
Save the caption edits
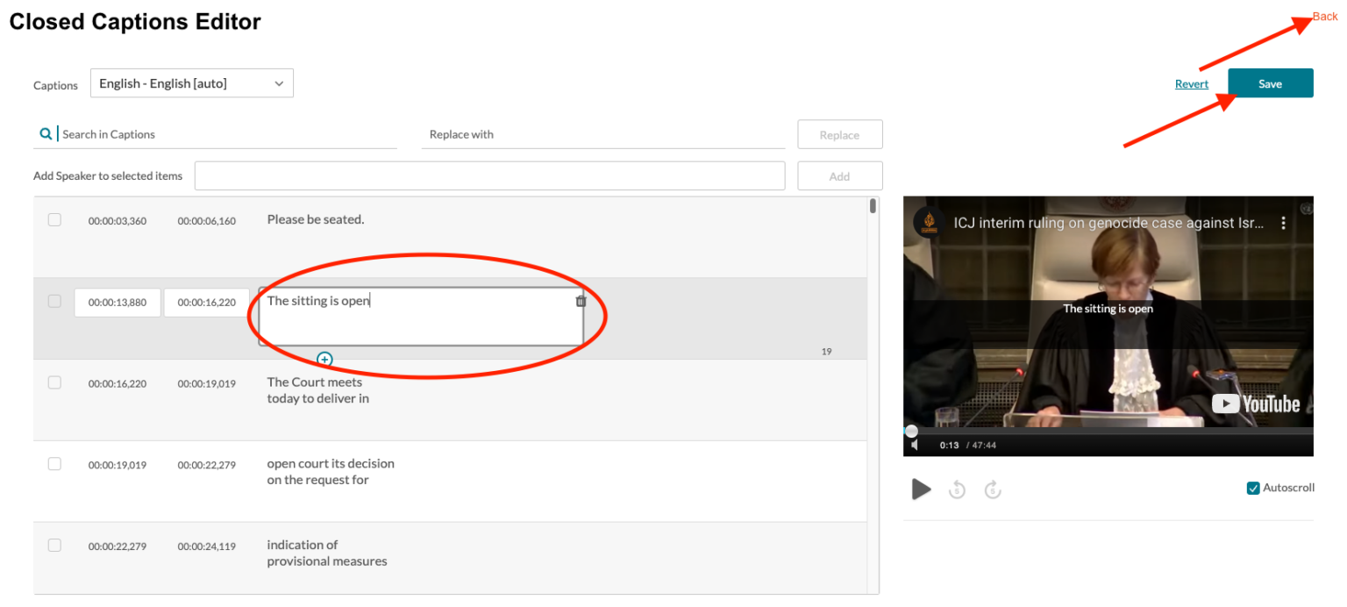(1270, 82)
